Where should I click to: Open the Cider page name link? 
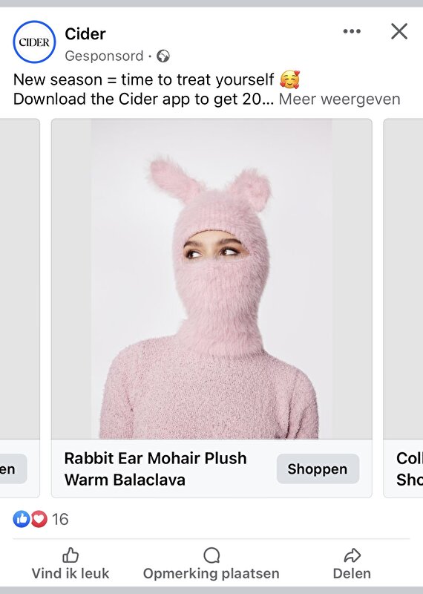(85, 33)
